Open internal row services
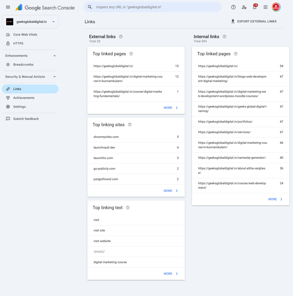 coord(240,132)
